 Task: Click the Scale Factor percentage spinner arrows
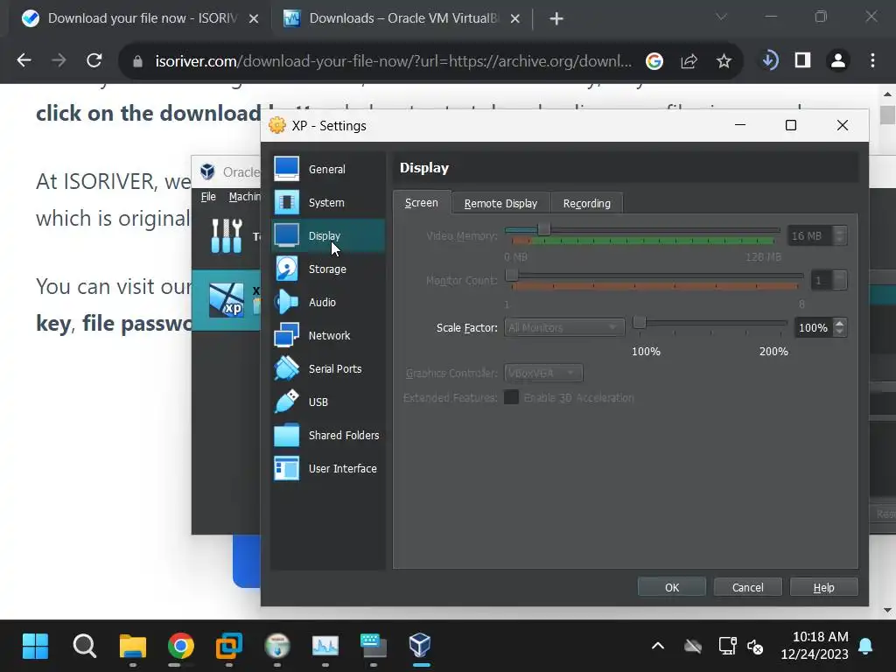click(839, 327)
